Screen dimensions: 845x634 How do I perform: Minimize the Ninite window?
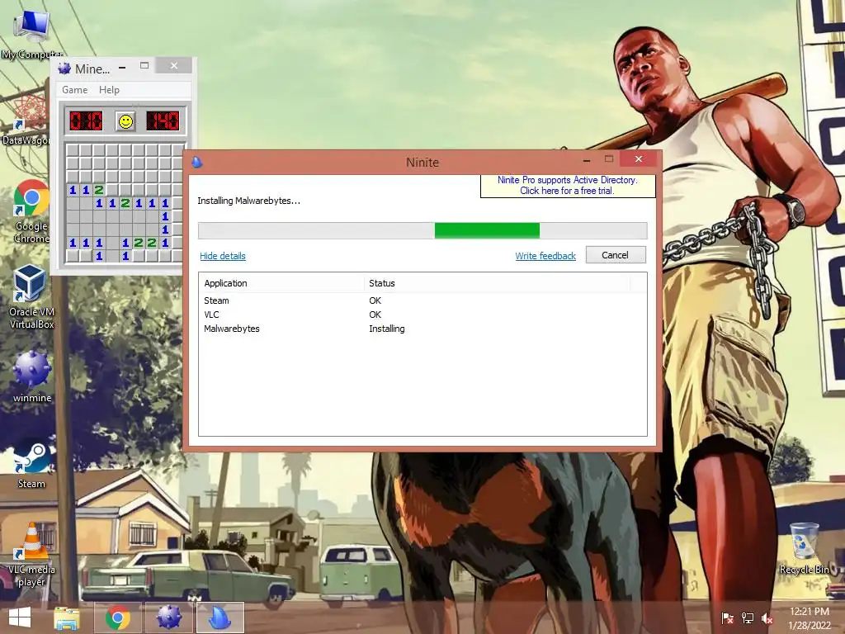point(587,159)
